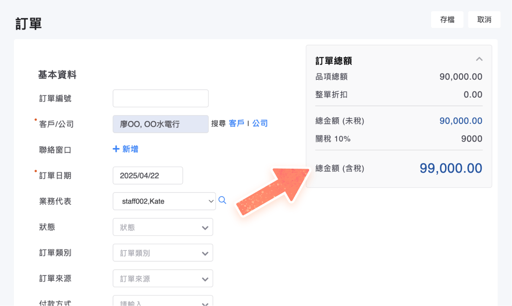
Task: Open the 付款方式 dropdown
Action: tap(163, 301)
